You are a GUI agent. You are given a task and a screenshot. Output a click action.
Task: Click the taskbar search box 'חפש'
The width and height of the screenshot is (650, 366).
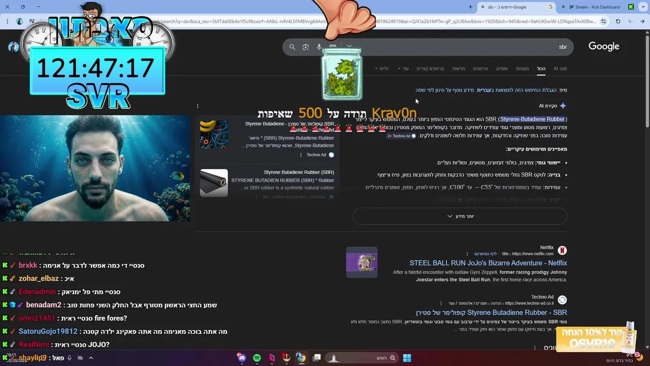click(x=362, y=358)
